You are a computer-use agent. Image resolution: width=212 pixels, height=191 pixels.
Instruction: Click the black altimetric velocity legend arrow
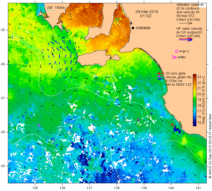coord(185,23)
